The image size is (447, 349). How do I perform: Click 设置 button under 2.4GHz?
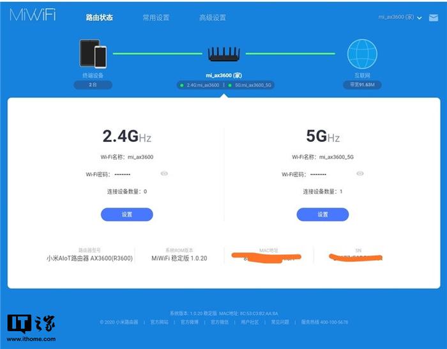[x=127, y=214]
